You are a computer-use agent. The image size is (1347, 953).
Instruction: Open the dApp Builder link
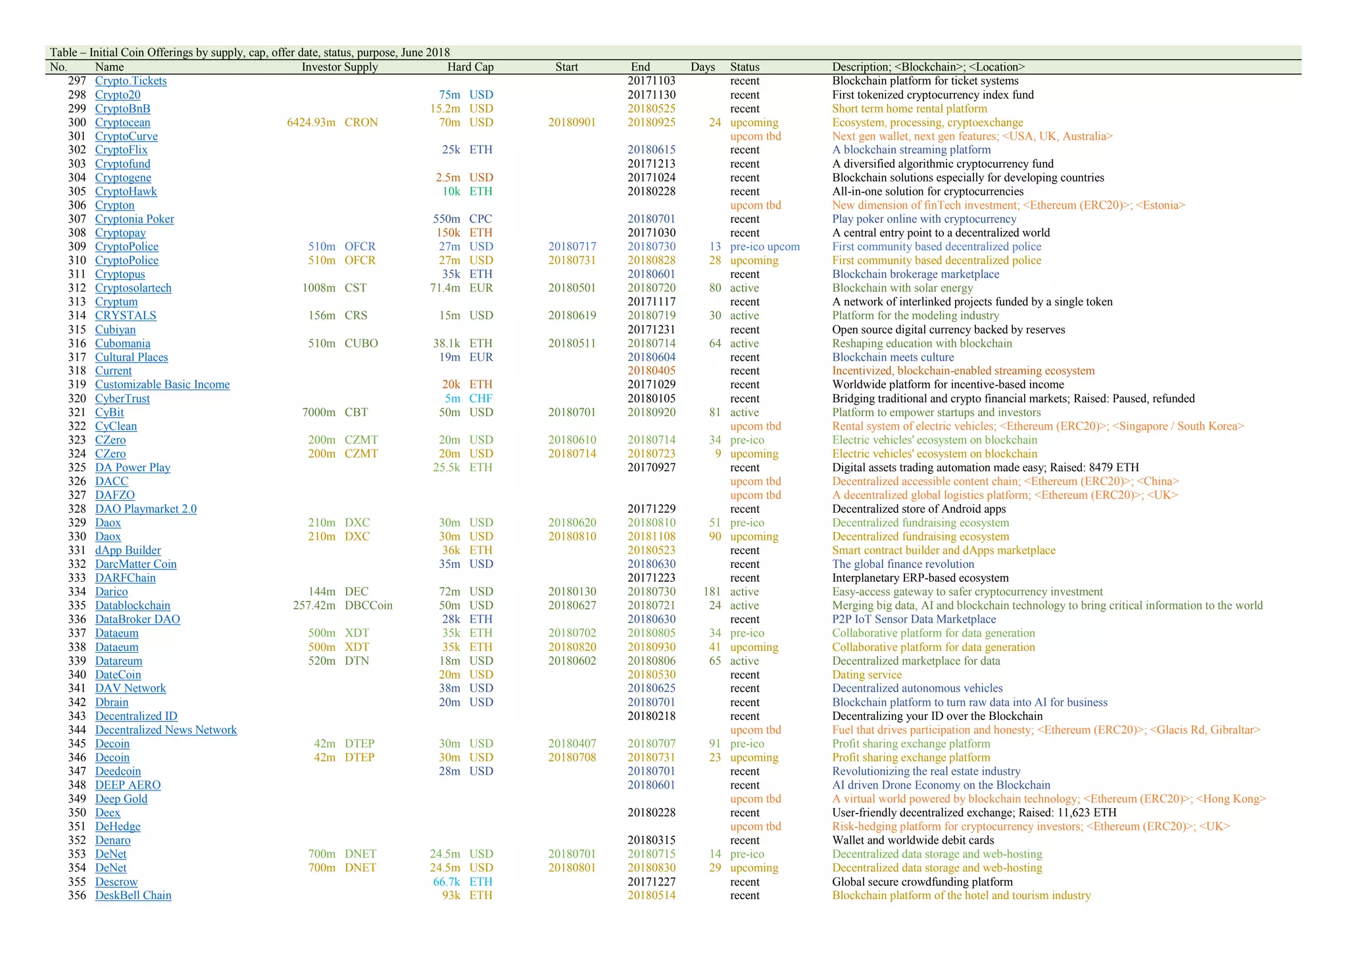[128, 550]
